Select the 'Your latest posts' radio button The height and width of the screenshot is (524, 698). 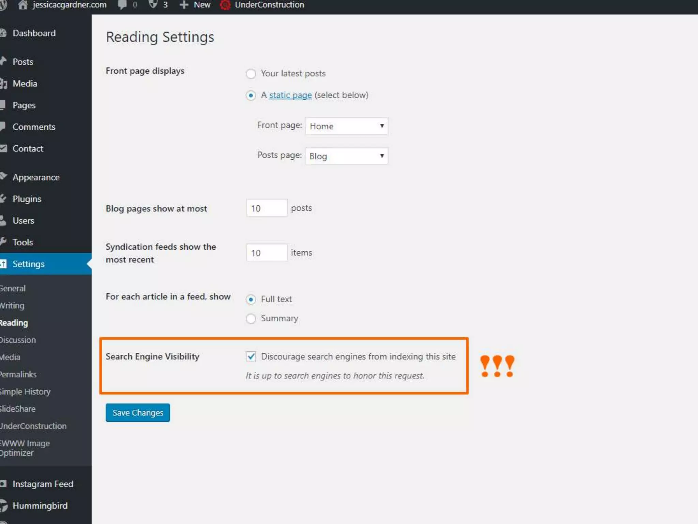pos(251,74)
